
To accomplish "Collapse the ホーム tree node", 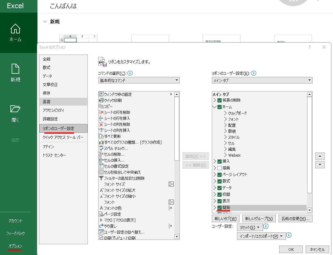I will (214, 107).
